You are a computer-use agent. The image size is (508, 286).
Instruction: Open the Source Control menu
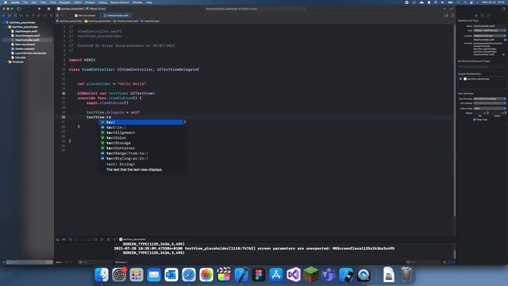[120, 2]
